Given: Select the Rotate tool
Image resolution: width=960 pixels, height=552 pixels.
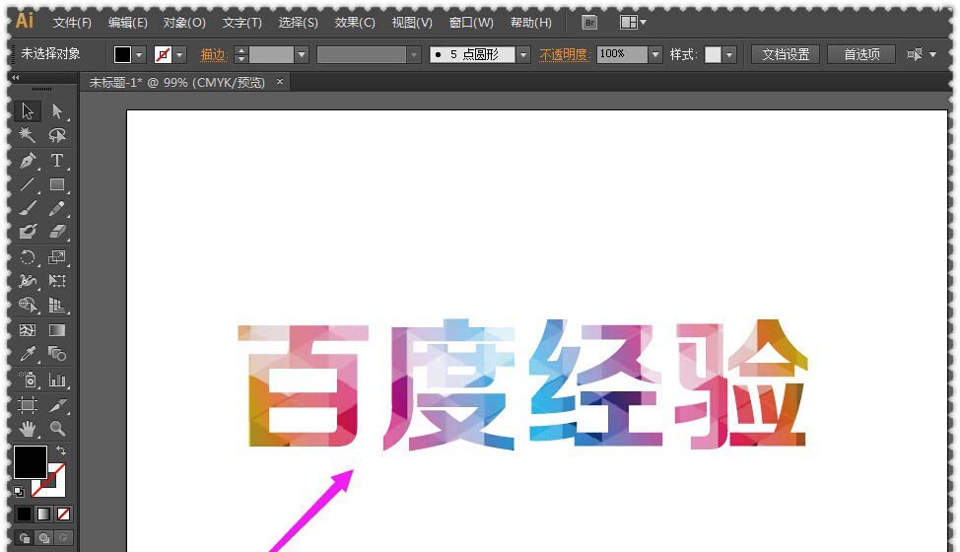Looking at the screenshot, I should tap(28, 257).
